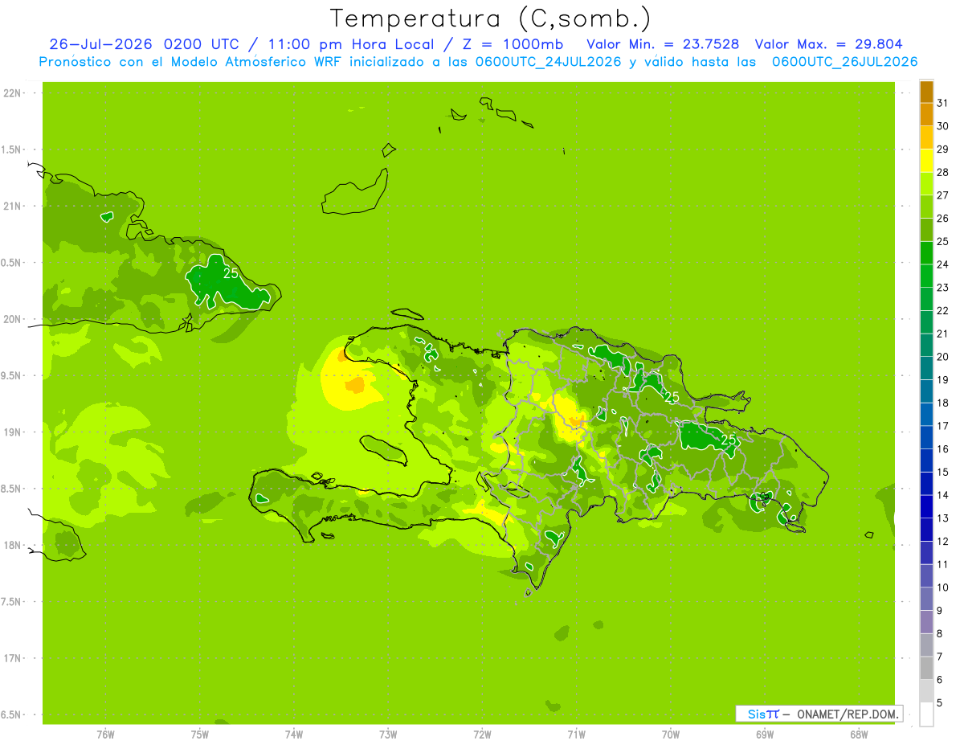Pick the yellow legend swatch between 28 and 29
Image resolution: width=964 pixels, height=745 pixels.
pos(926,161)
